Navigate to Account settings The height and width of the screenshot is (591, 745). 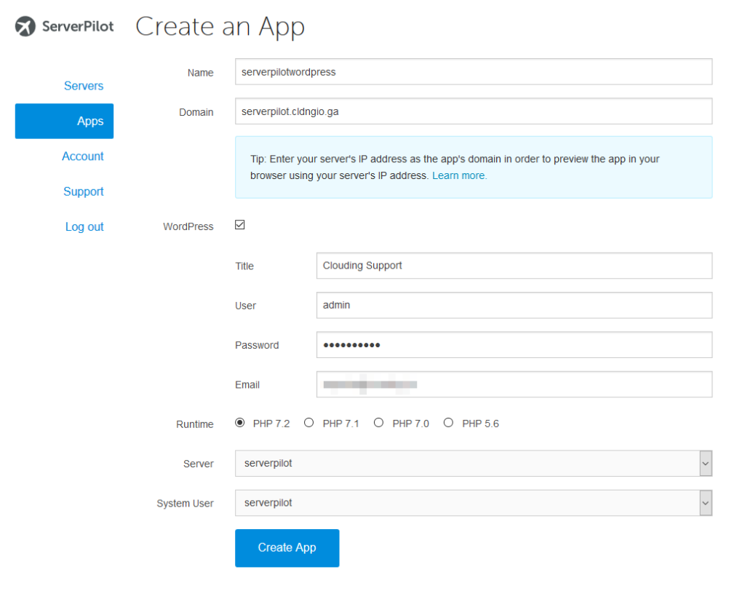pos(83,156)
